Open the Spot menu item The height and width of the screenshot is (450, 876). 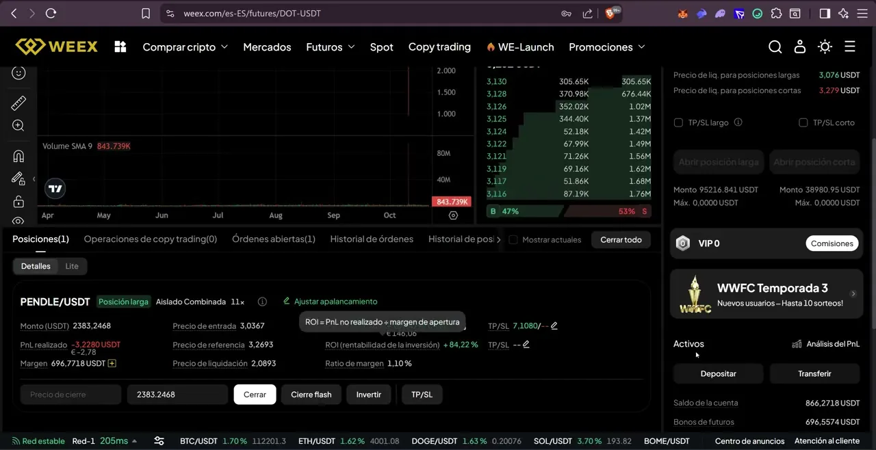[x=381, y=47]
